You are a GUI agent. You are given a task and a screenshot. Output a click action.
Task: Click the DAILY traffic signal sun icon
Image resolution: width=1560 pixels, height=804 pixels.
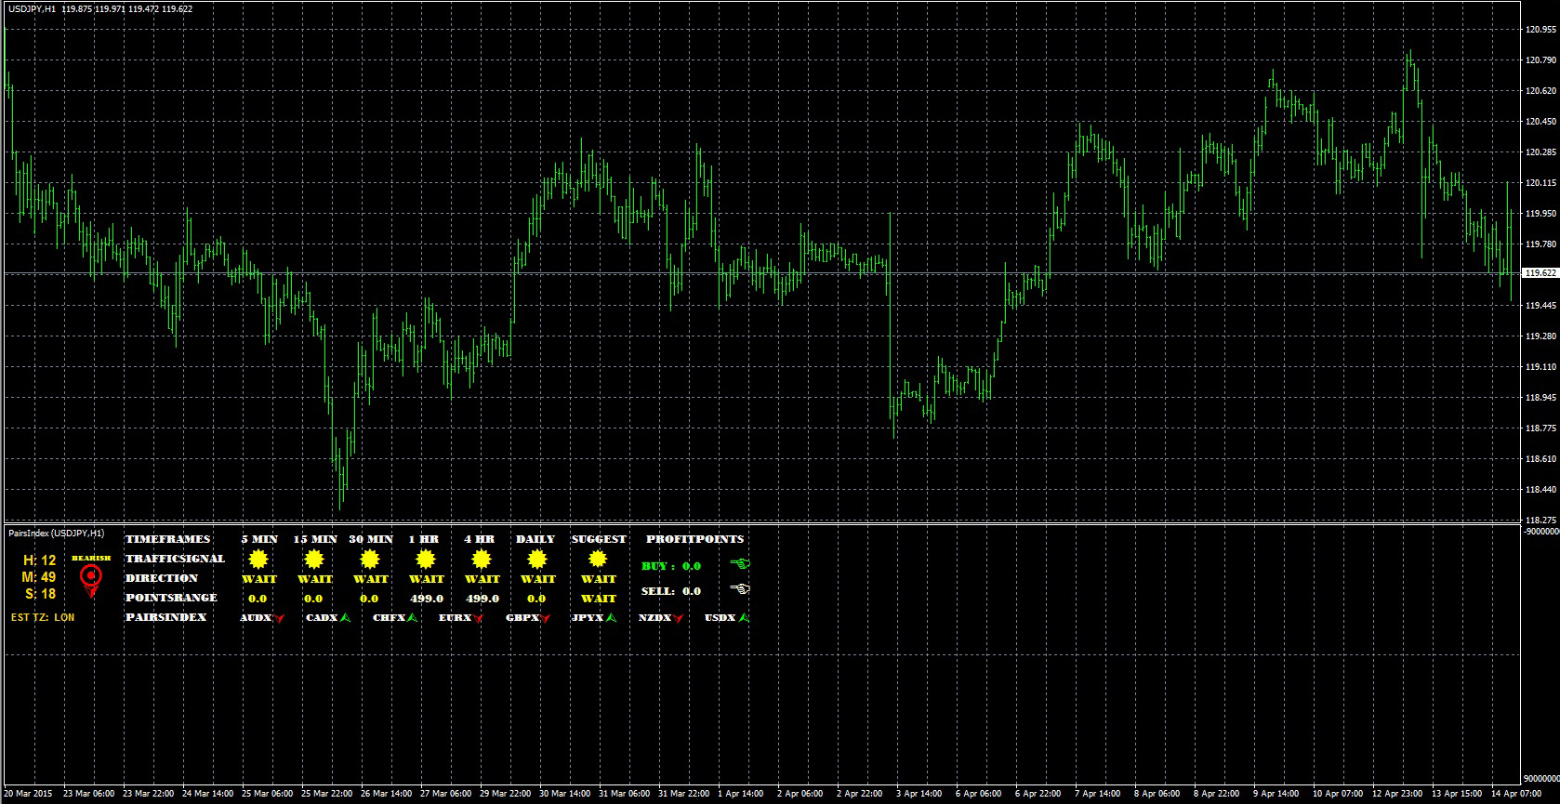tap(536, 560)
